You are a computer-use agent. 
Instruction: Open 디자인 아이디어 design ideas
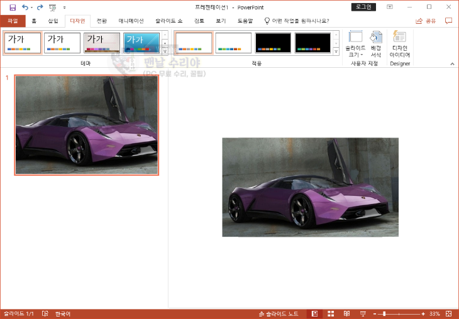point(399,44)
